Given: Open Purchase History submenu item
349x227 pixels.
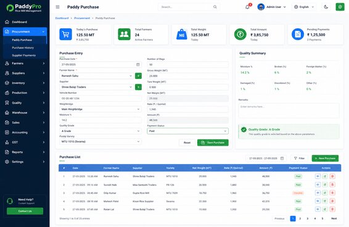Looking at the screenshot, I should coord(23,47).
